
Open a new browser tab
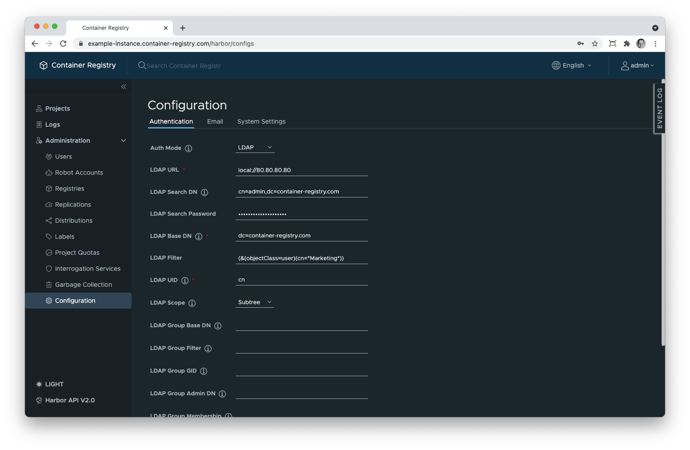[183, 28]
